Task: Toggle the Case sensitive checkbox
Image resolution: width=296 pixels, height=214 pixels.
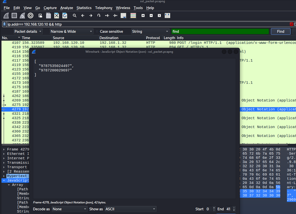Action: coord(97,31)
